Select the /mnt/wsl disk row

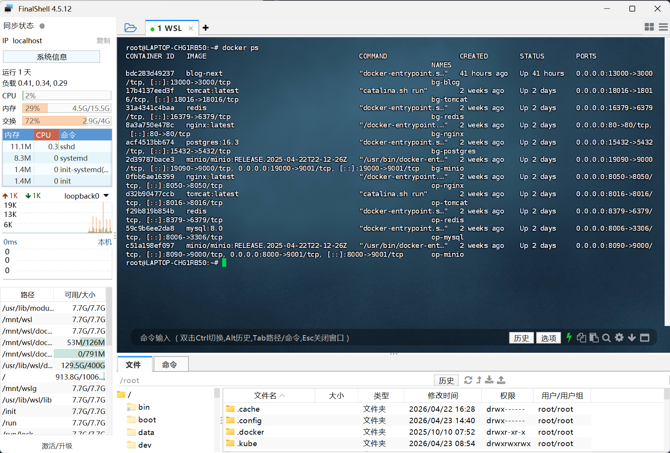54,319
